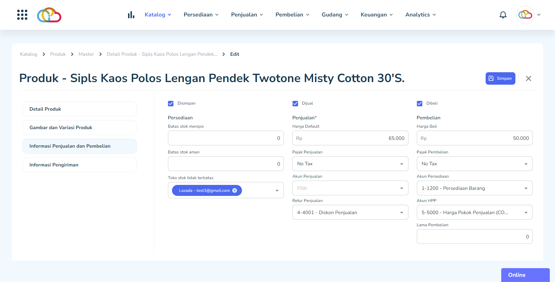This screenshot has height=282, width=555.
Task: Remove the Lazada - test3@gmail.com store chip
Action: [x=234, y=190]
